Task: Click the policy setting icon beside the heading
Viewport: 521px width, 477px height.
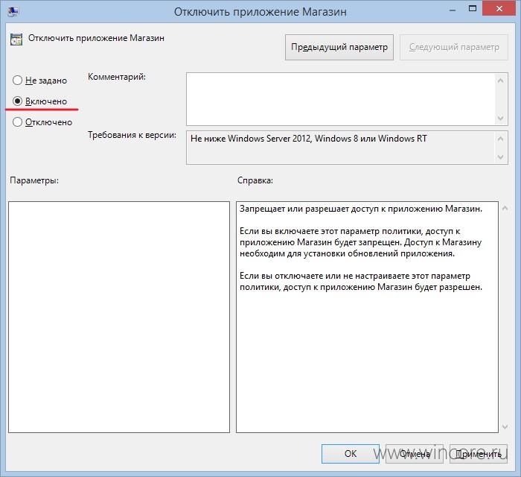Action: tap(16, 40)
